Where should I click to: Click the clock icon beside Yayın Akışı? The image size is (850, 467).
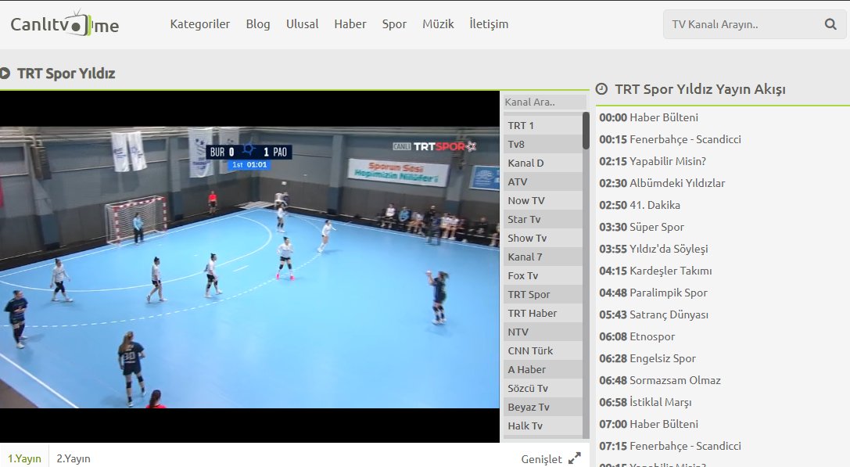[x=601, y=89]
